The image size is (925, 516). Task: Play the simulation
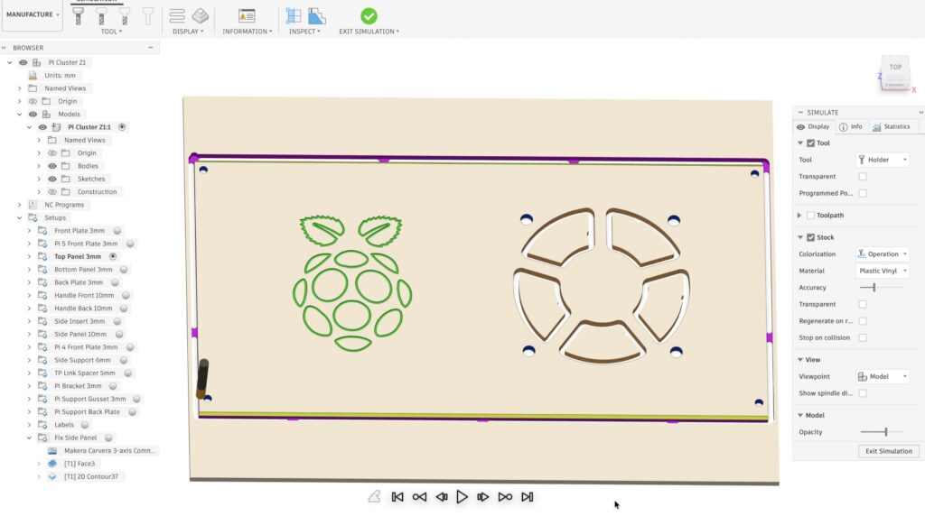(462, 497)
